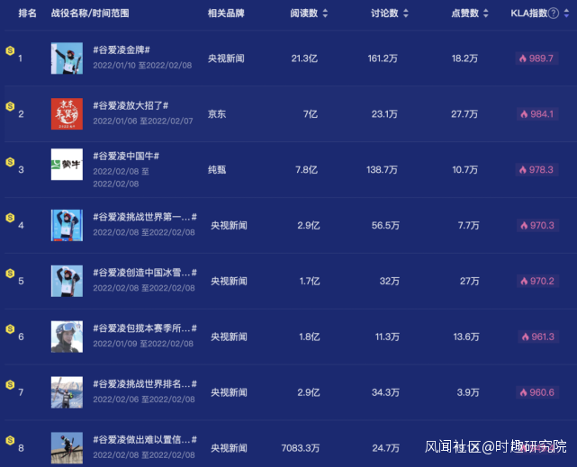Sort the table by 阅读数 column arrows

325,13
